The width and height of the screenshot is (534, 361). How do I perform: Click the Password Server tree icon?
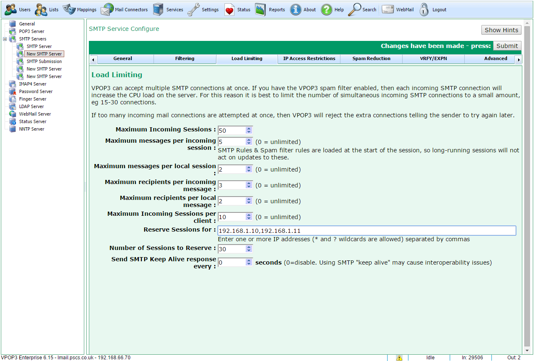click(13, 91)
